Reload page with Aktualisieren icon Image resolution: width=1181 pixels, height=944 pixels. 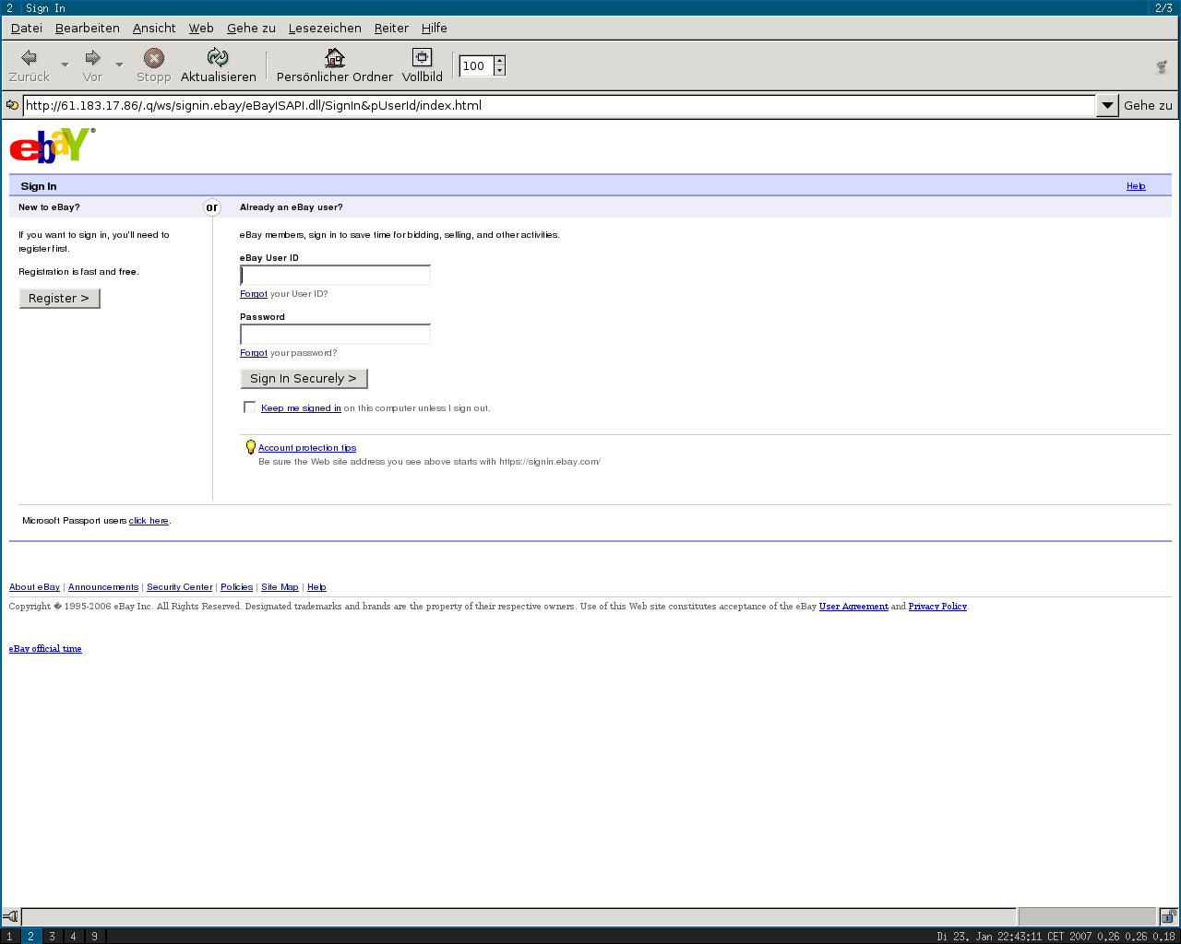pyautogui.click(x=218, y=58)
